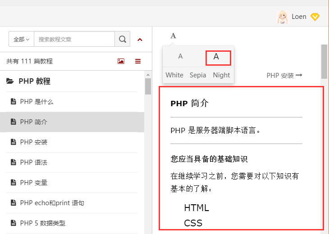Collapse the search panel with red chevron
The width and height of the screenshot is (329, 234).
pos(140,40)
